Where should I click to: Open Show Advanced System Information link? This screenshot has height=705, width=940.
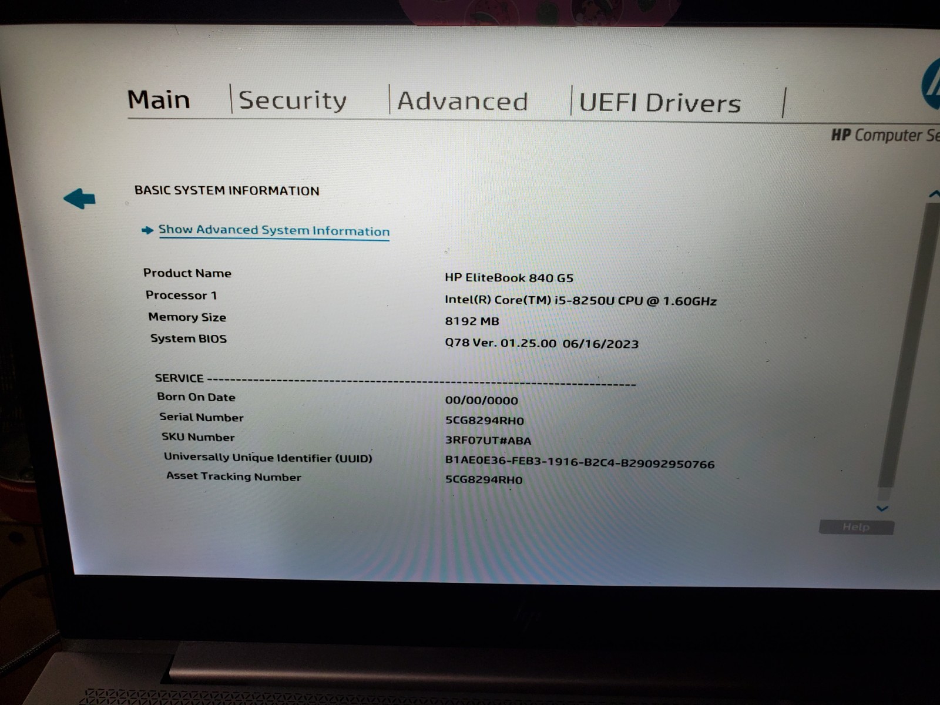point(274,230)
